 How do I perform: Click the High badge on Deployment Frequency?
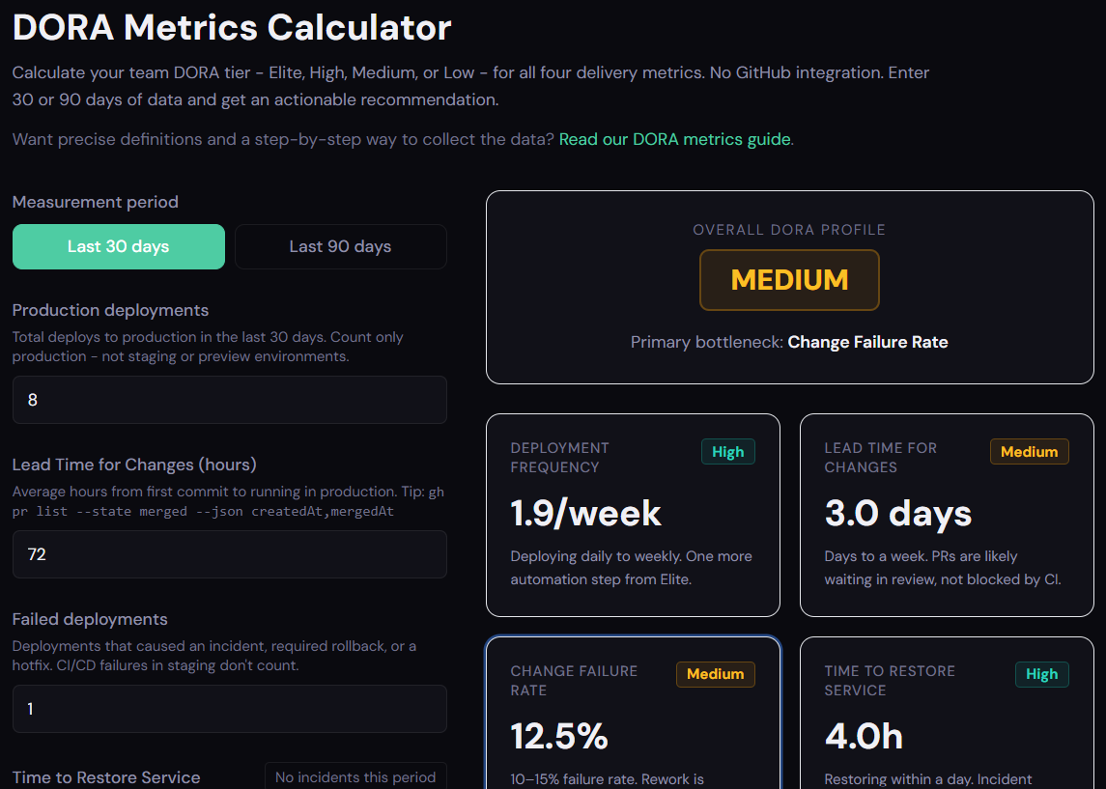[728, 452]
